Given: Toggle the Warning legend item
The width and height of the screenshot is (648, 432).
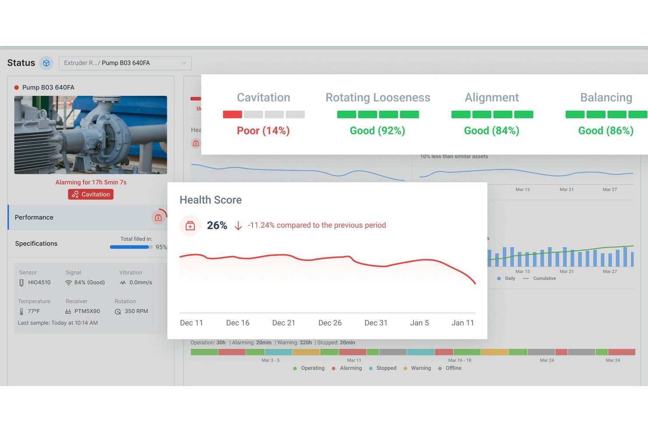Looking at the screenshot, I should [417, 368].
